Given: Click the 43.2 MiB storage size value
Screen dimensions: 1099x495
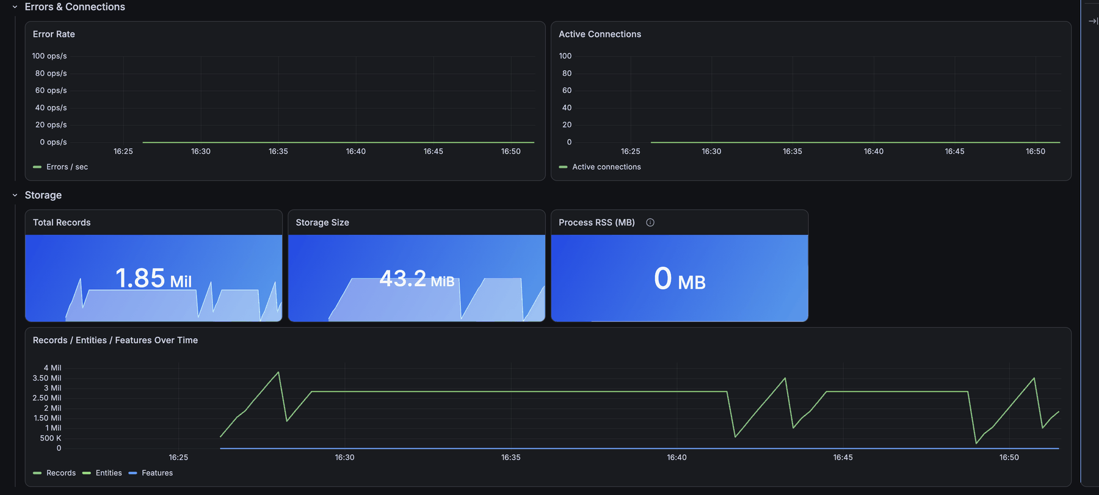Looking at the screenshot, I should click(417, 279).
